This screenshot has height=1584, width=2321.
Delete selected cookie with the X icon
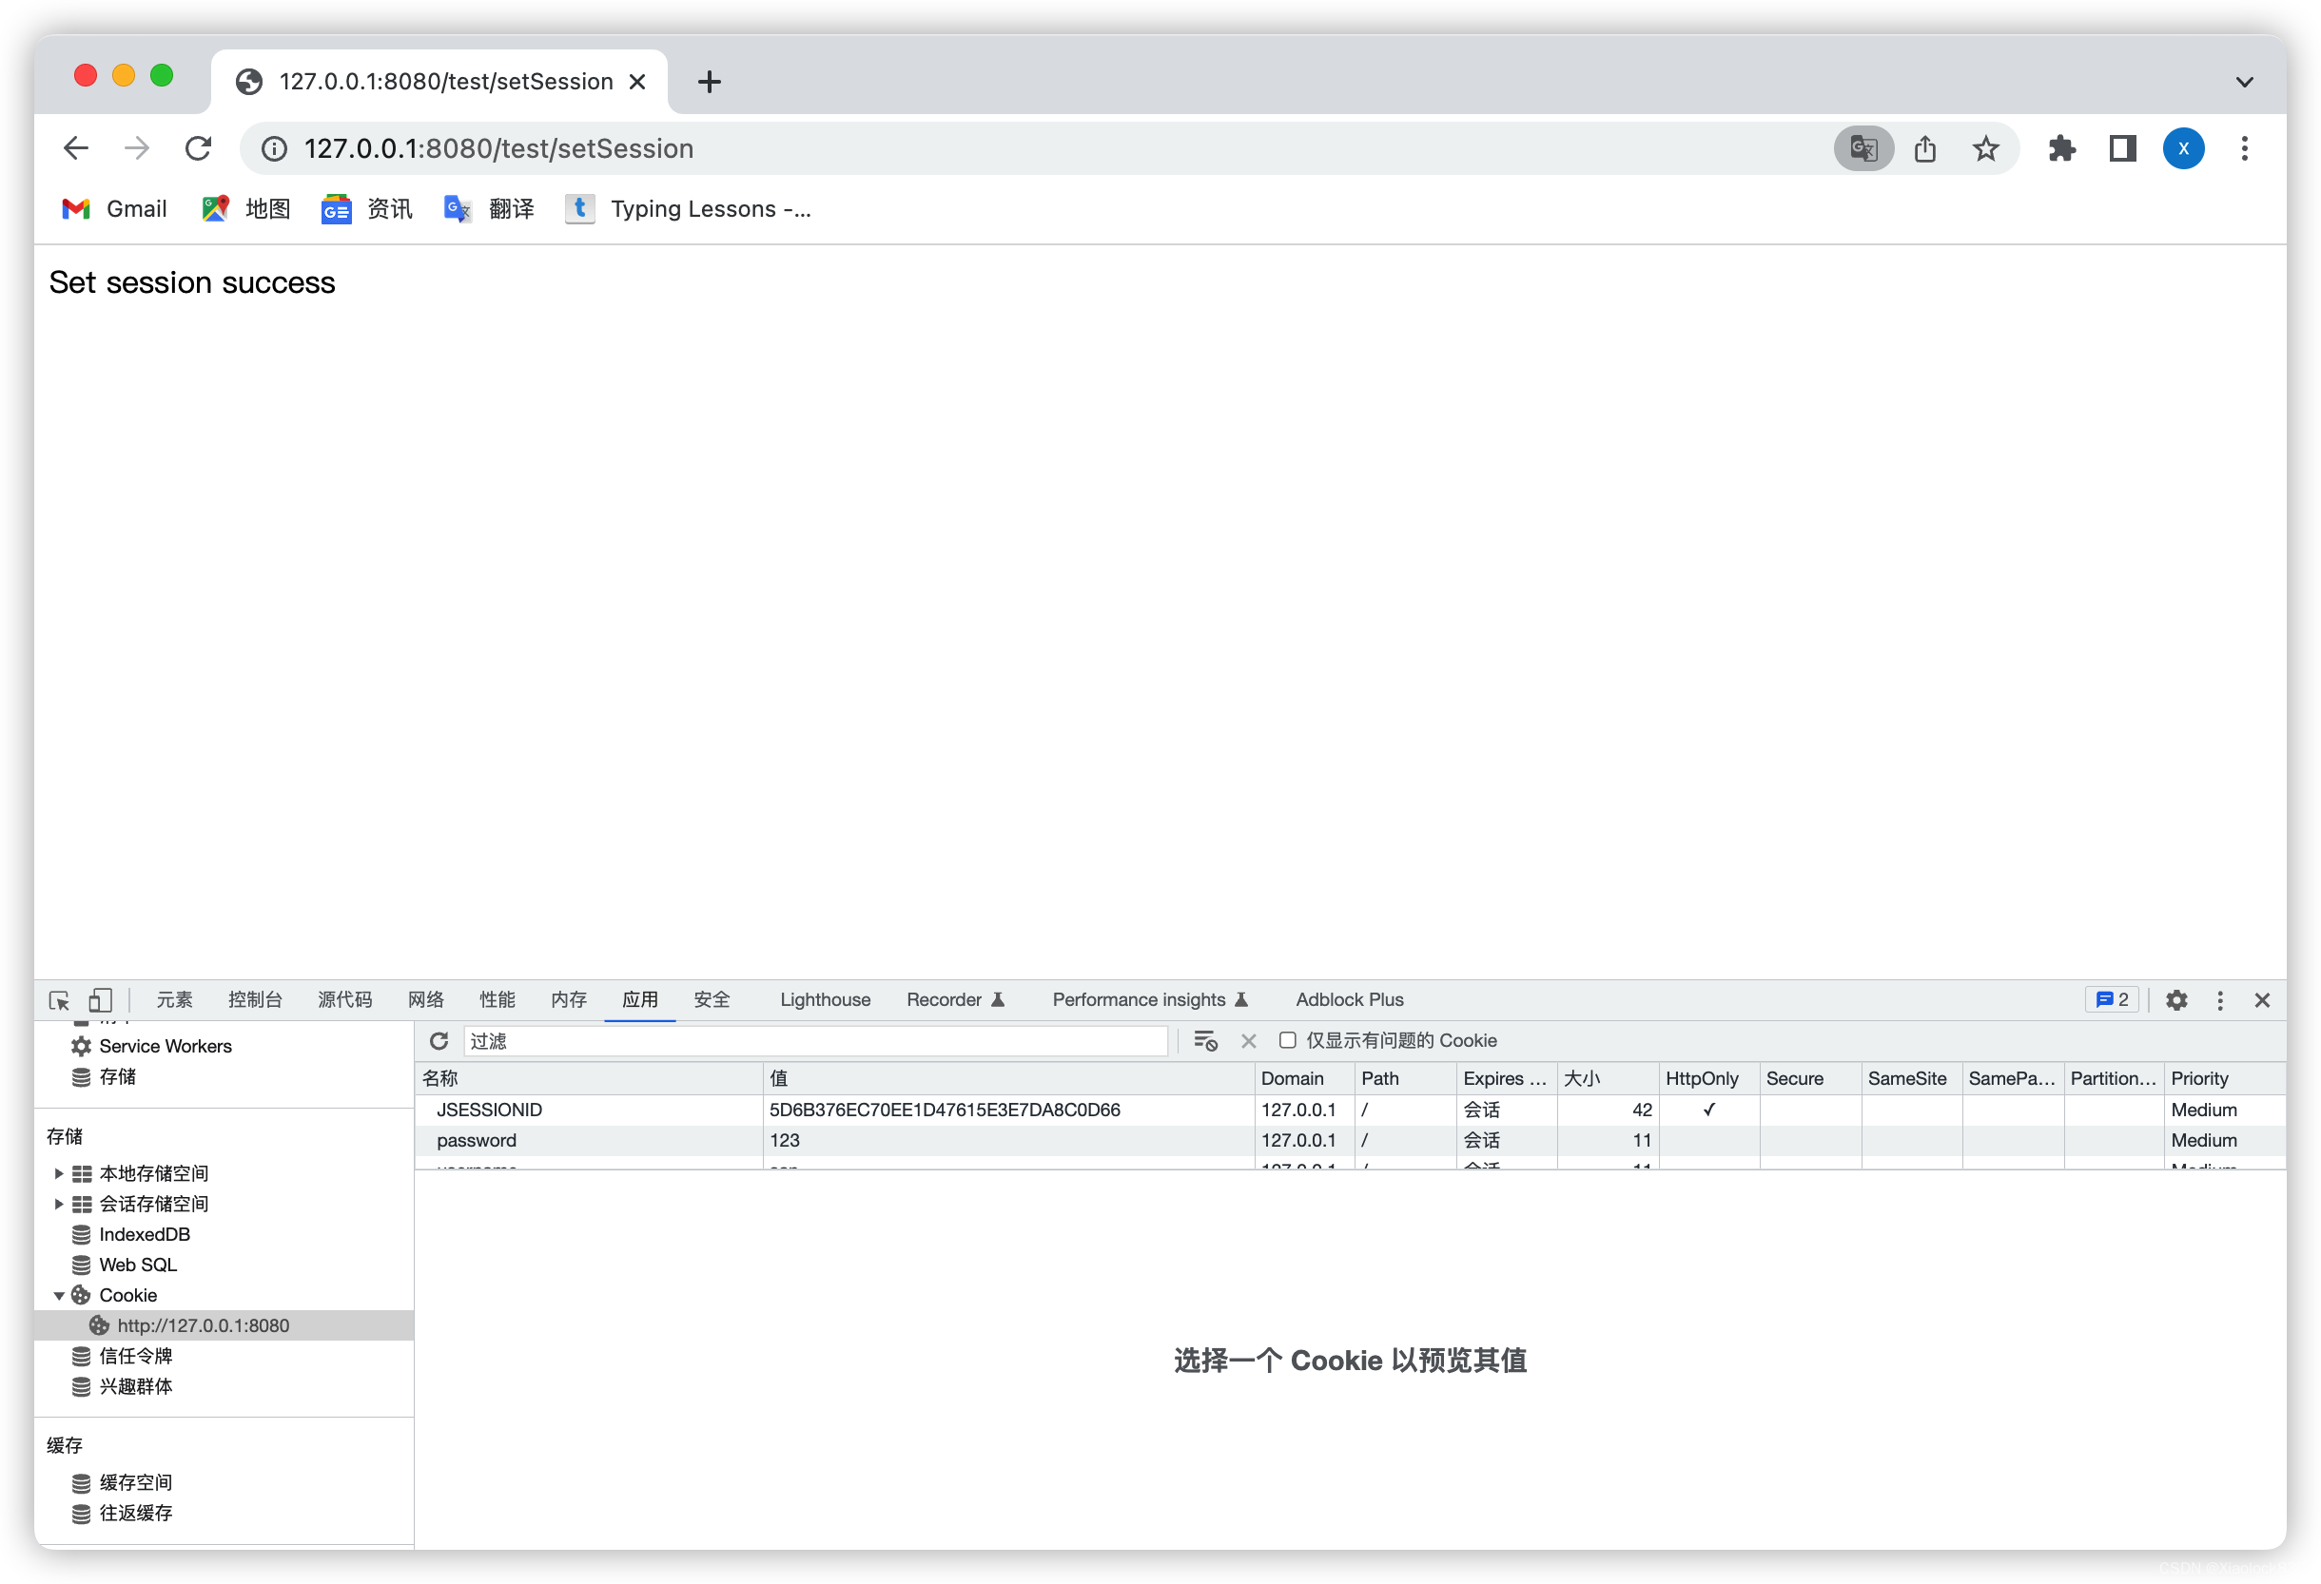(x=1248, y=1041)
